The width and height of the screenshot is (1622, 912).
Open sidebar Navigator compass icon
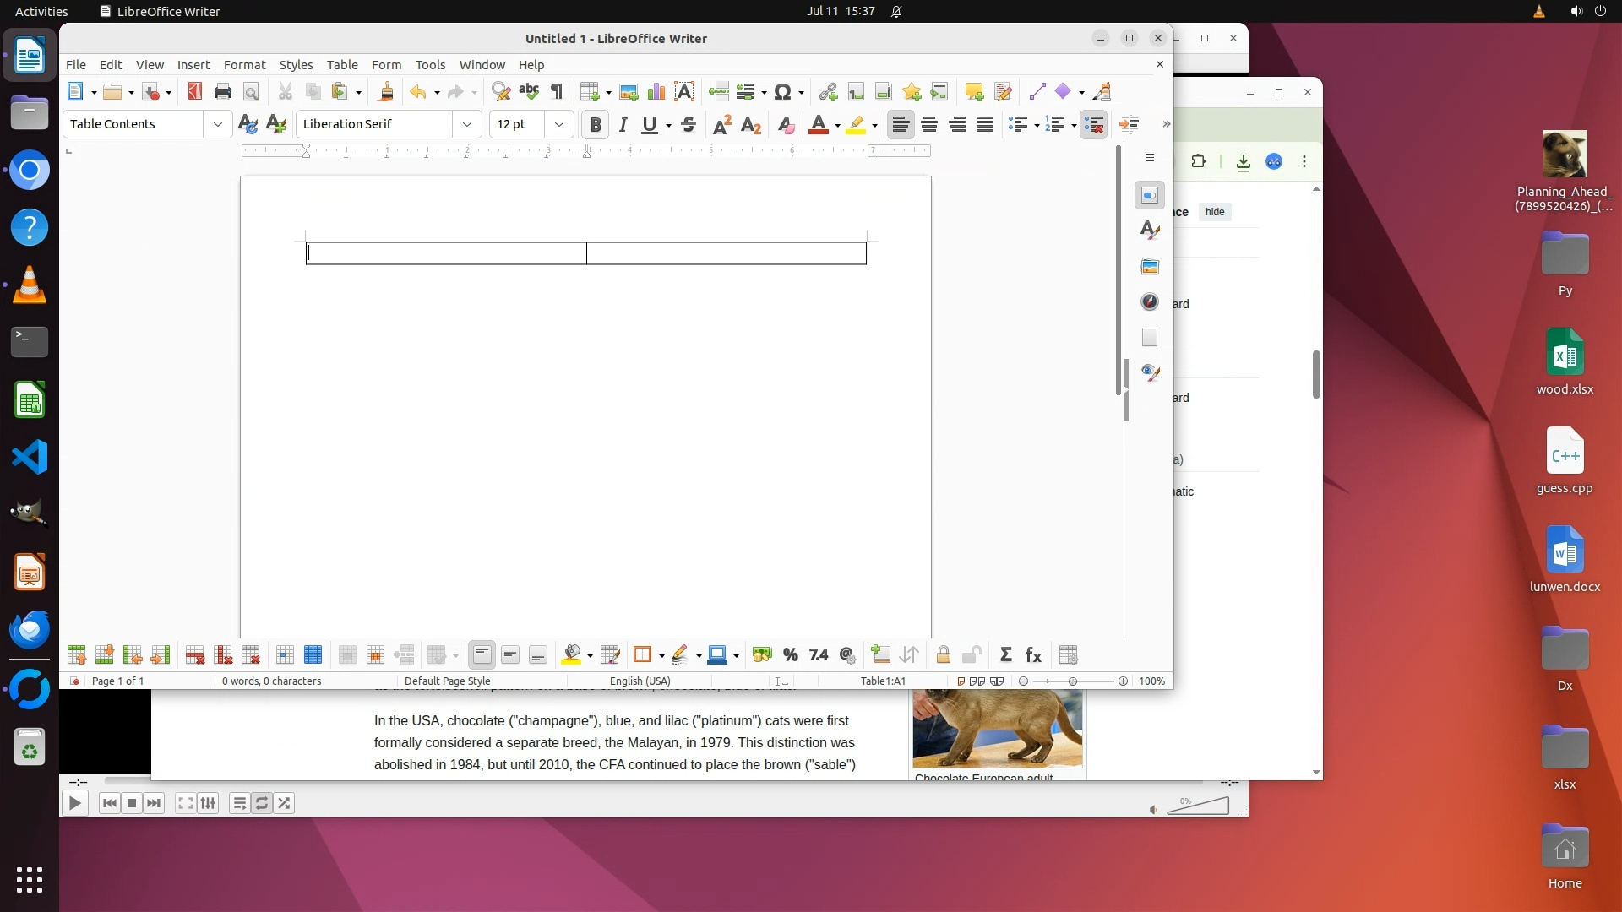pyautogui.click(x=1149, y=302)
